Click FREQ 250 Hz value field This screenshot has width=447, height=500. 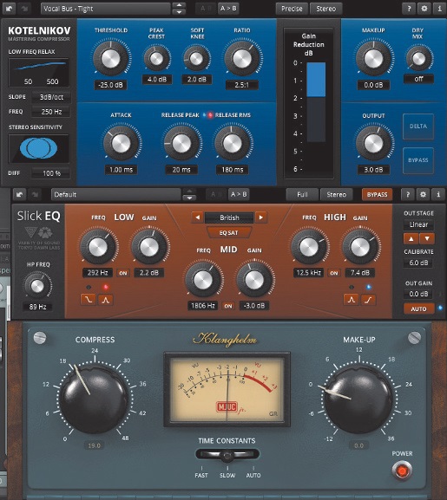point(51,112)
